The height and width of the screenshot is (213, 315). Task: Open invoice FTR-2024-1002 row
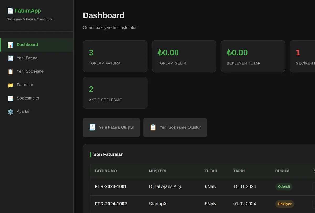click(202, 204)
